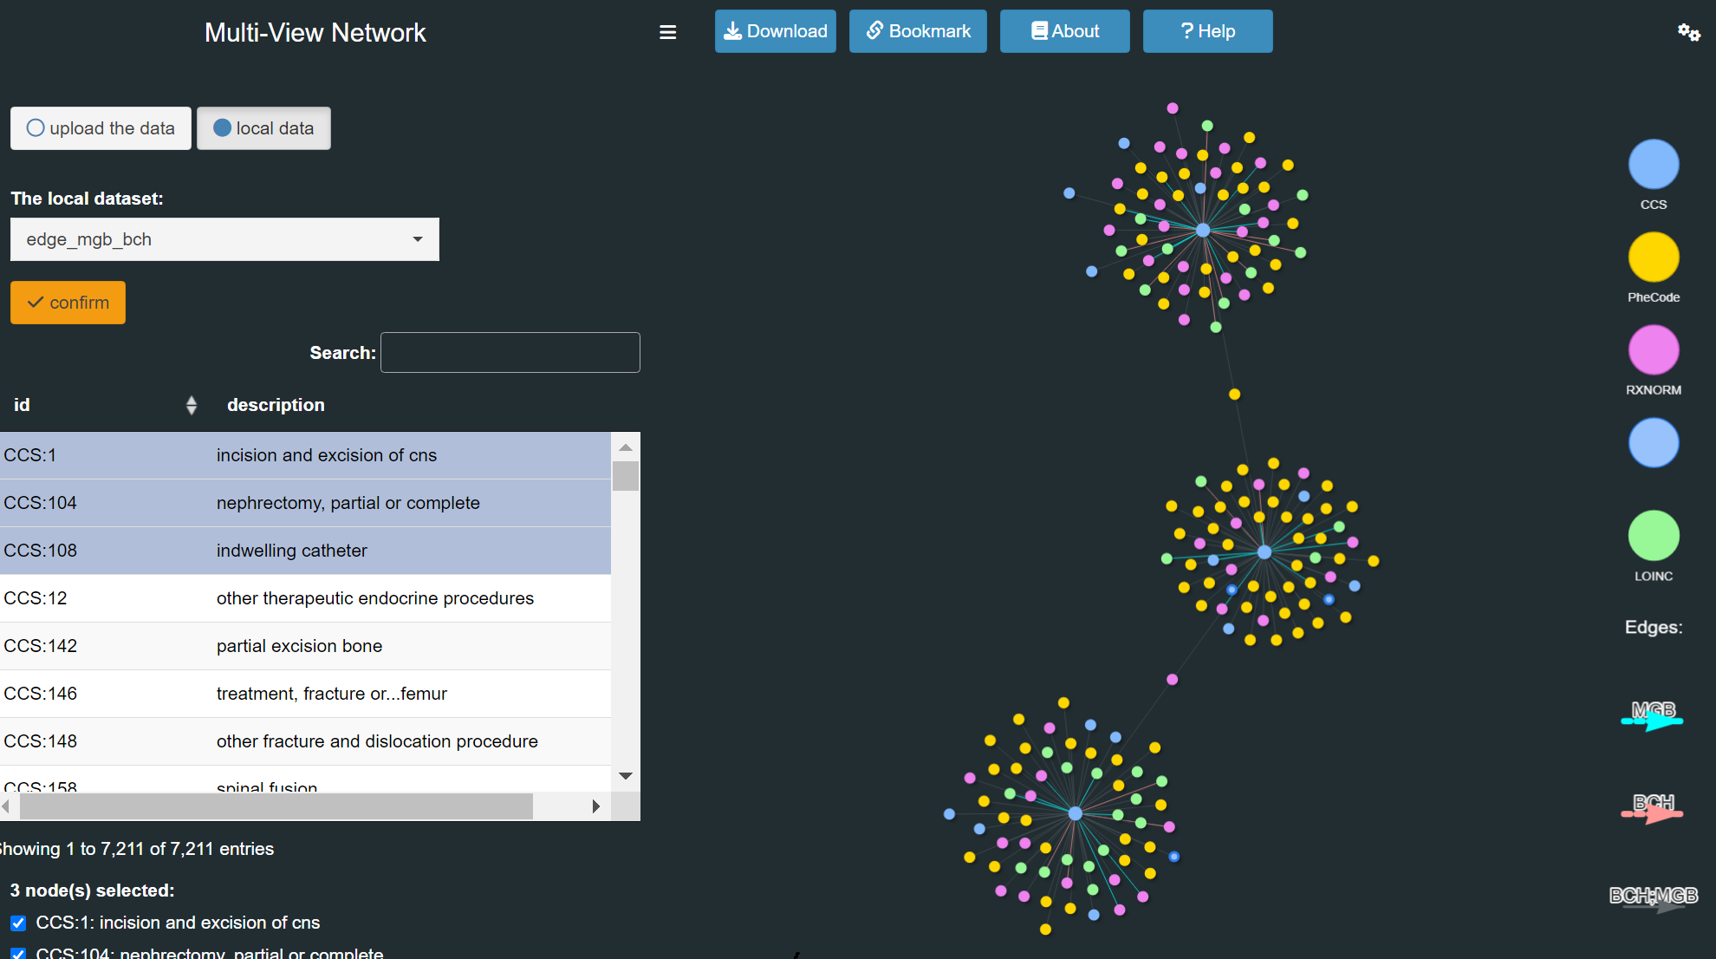Click into the Search input field
Screen dimensions: 1716x959
click(x=510, y=353)
